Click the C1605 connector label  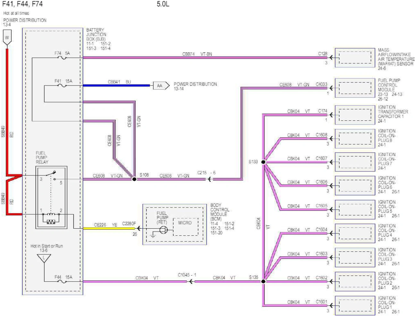(x=321, y=206)
